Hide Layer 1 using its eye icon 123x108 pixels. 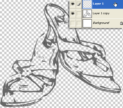73,4
